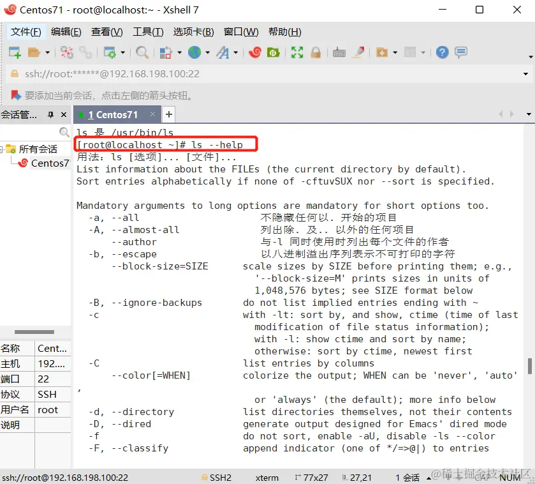Screen dimensions: 535x484
Task: Click xterm terminal type in status bar
Action: (267, 478)
